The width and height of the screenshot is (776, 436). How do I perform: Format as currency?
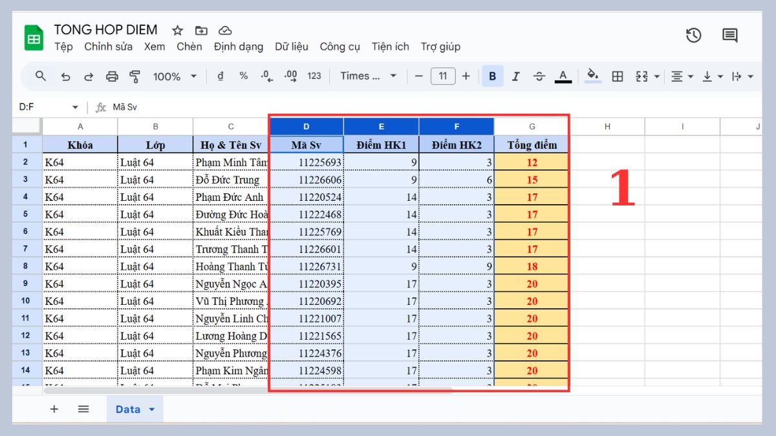pos(220,76)
